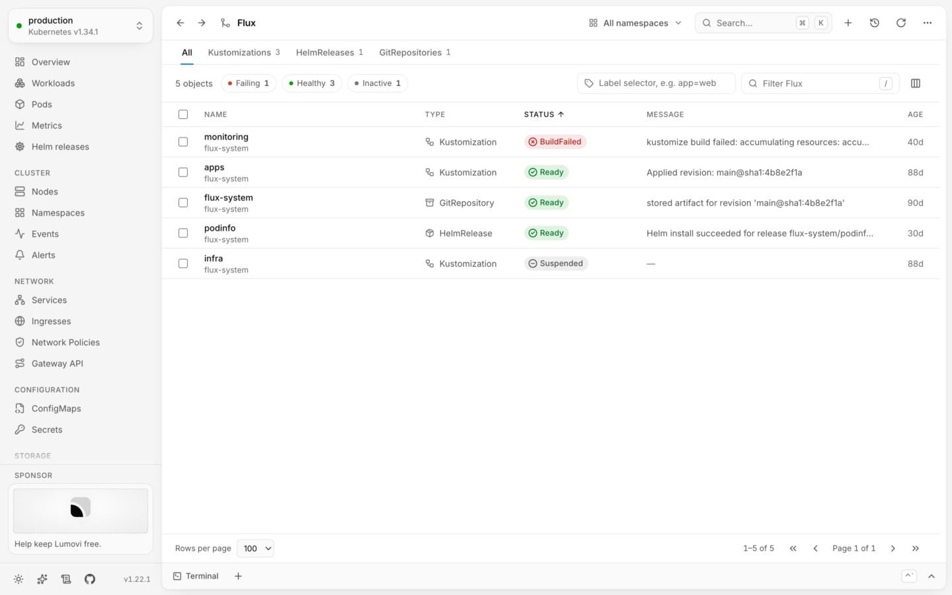Go to the next page
Screen dimensions: 952x595
click(x=893, y=548)
